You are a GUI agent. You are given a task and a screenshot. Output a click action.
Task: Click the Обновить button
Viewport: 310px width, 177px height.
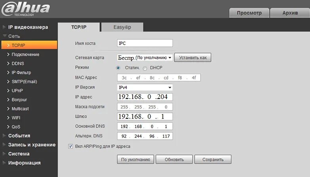pyautogui.click(x=174, y=160)
